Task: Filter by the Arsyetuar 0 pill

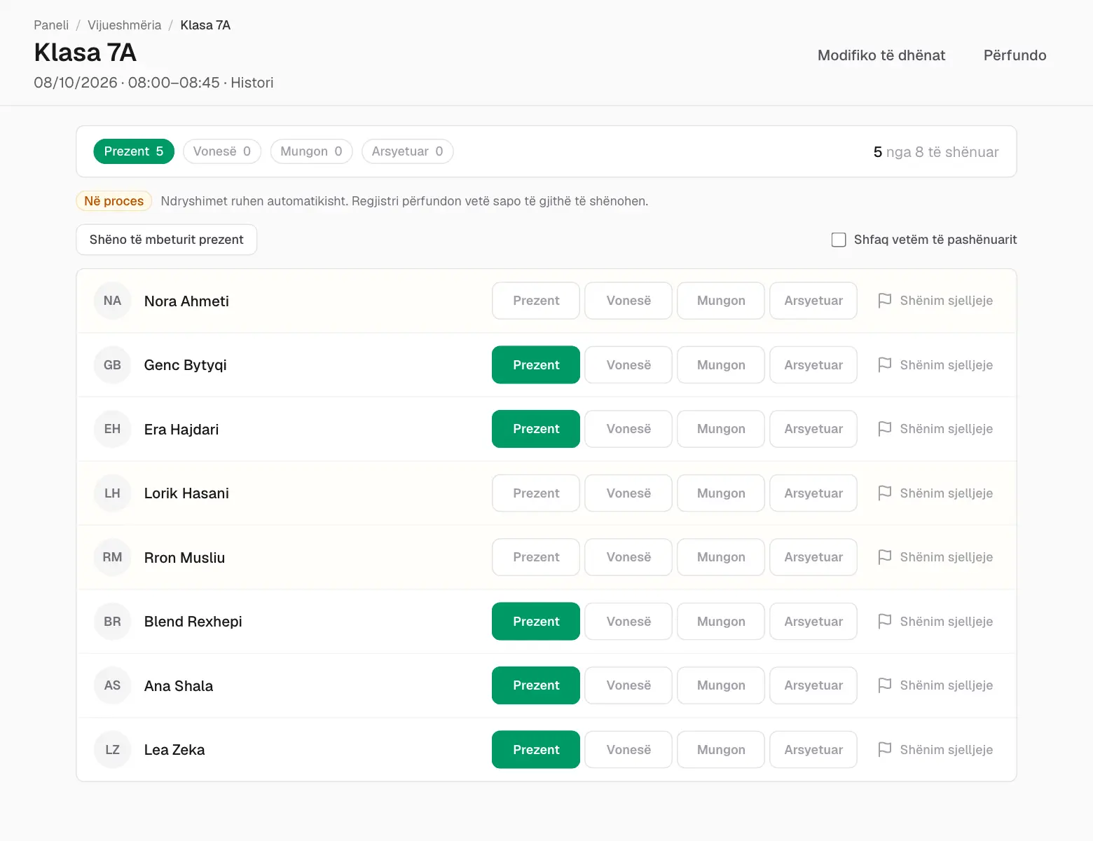Action: (407, 151)
